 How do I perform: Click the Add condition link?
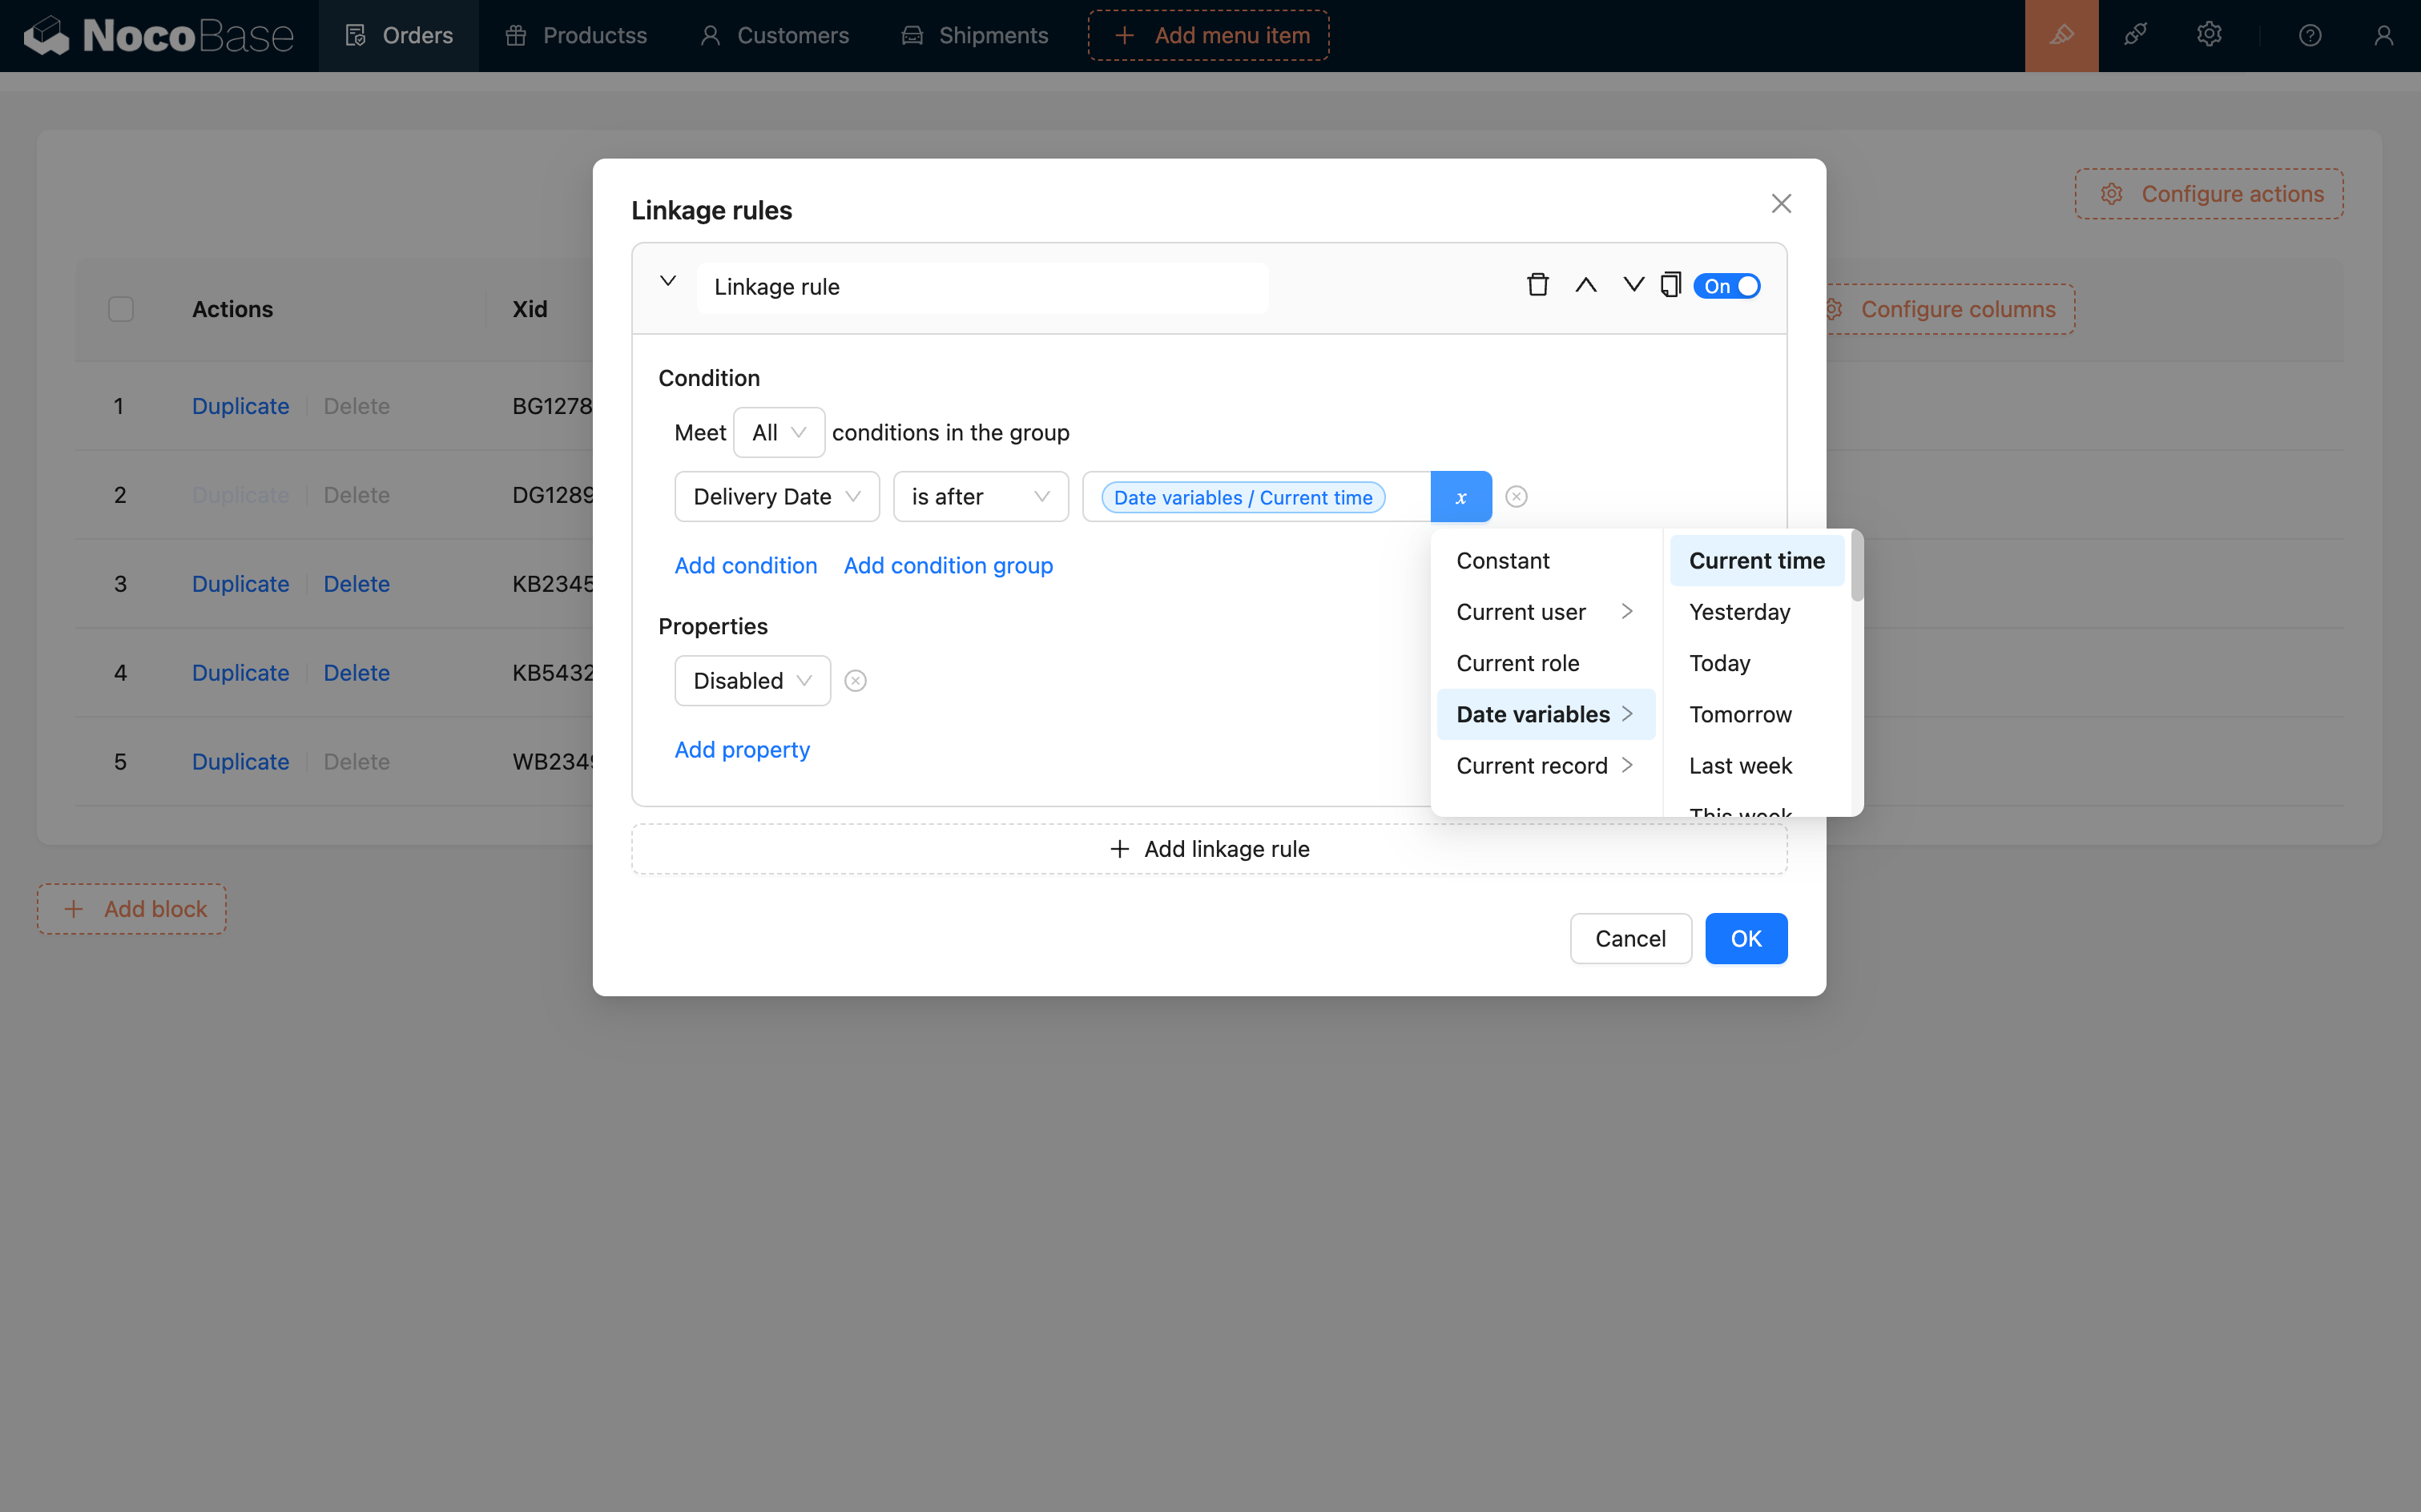745,566
